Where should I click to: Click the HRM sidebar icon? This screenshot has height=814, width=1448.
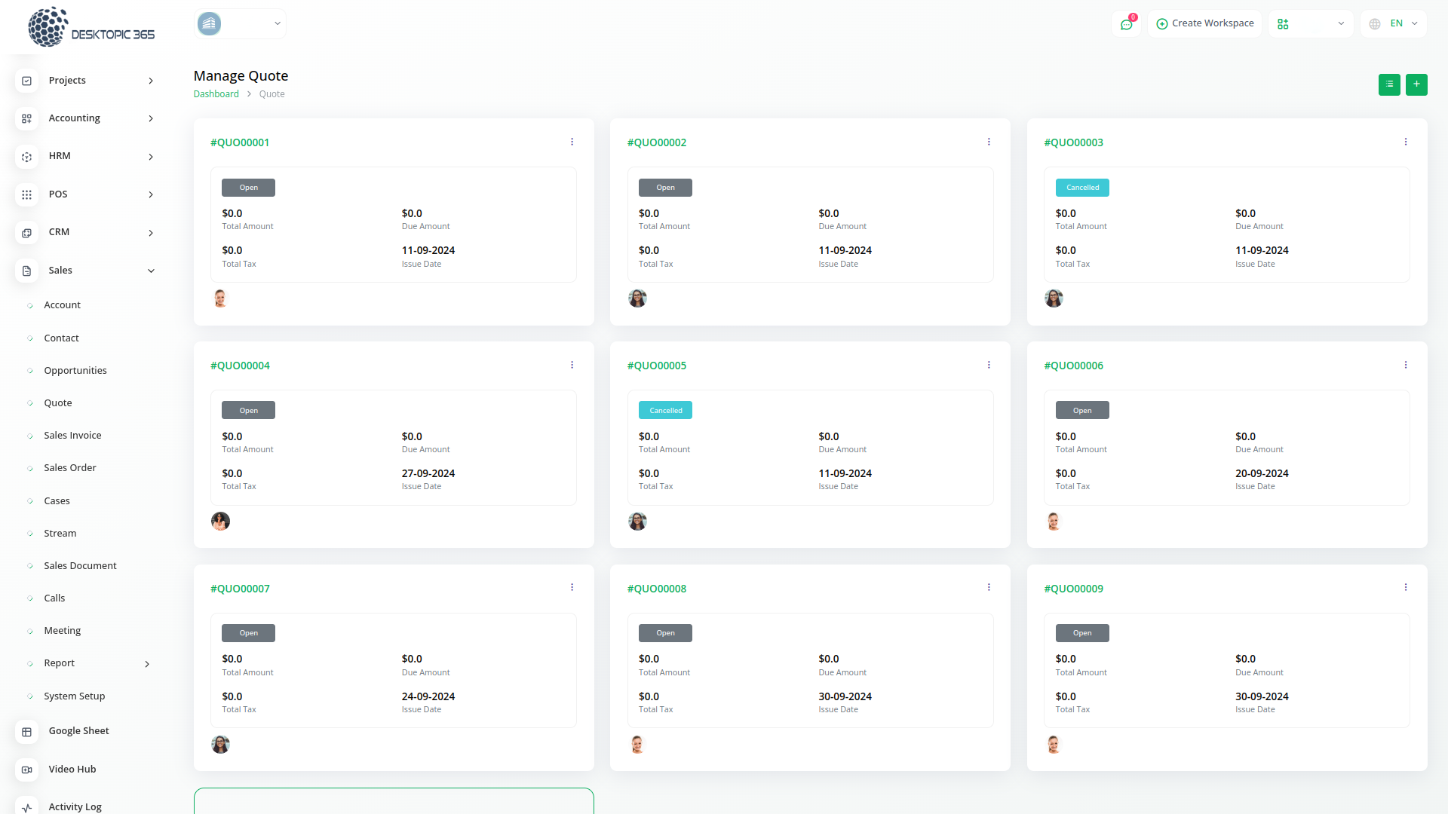pyautogui.click(x=26, y=157)
